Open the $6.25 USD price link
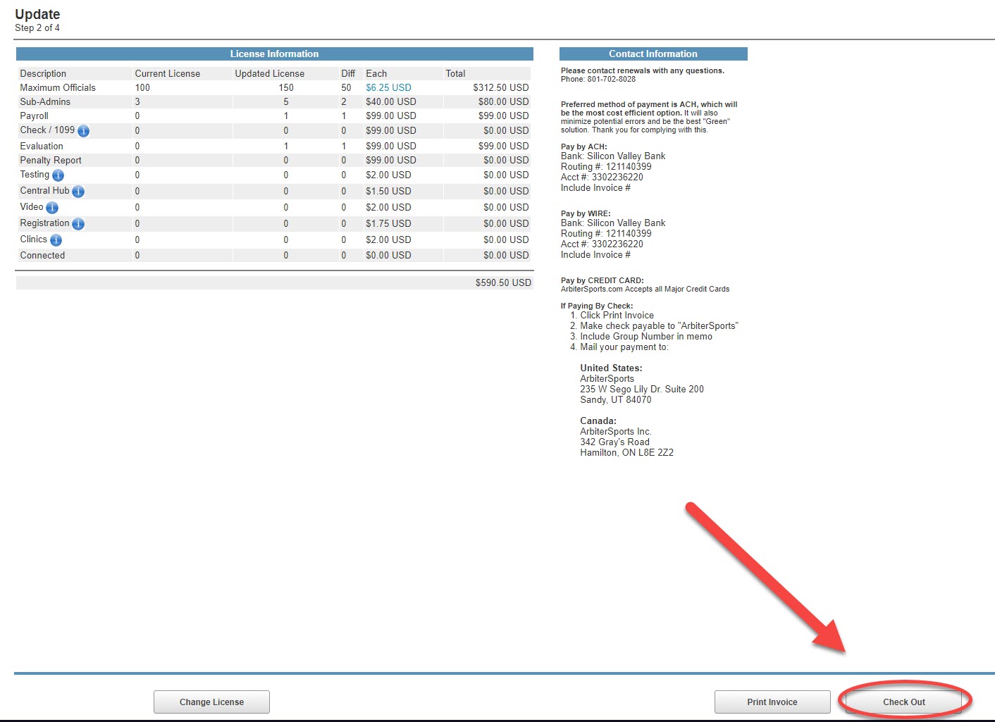Image resolution: width=995 pixels, height=722 pixels. [x=388, y=88]
